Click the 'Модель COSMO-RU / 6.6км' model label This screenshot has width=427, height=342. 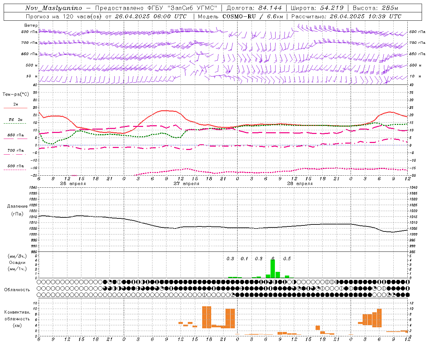(240, 16)
